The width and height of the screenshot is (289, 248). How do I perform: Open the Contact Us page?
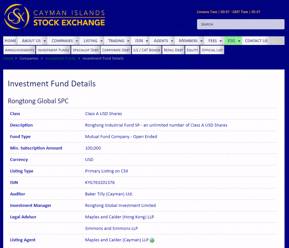(256, 41)
